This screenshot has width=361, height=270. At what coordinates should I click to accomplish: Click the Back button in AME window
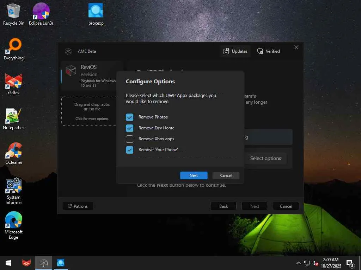tap(223, 206)
